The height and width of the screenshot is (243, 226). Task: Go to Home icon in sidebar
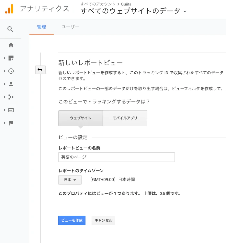[11, 45]
